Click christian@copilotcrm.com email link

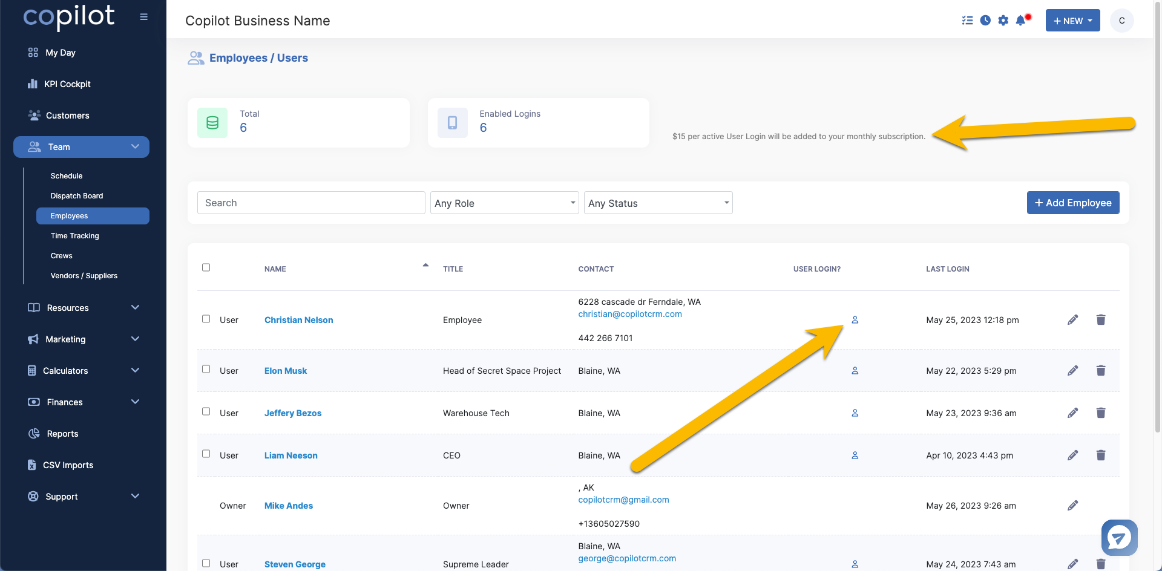630,314
